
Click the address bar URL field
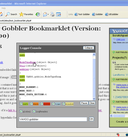pyautogui.click(x=64, y=21)
